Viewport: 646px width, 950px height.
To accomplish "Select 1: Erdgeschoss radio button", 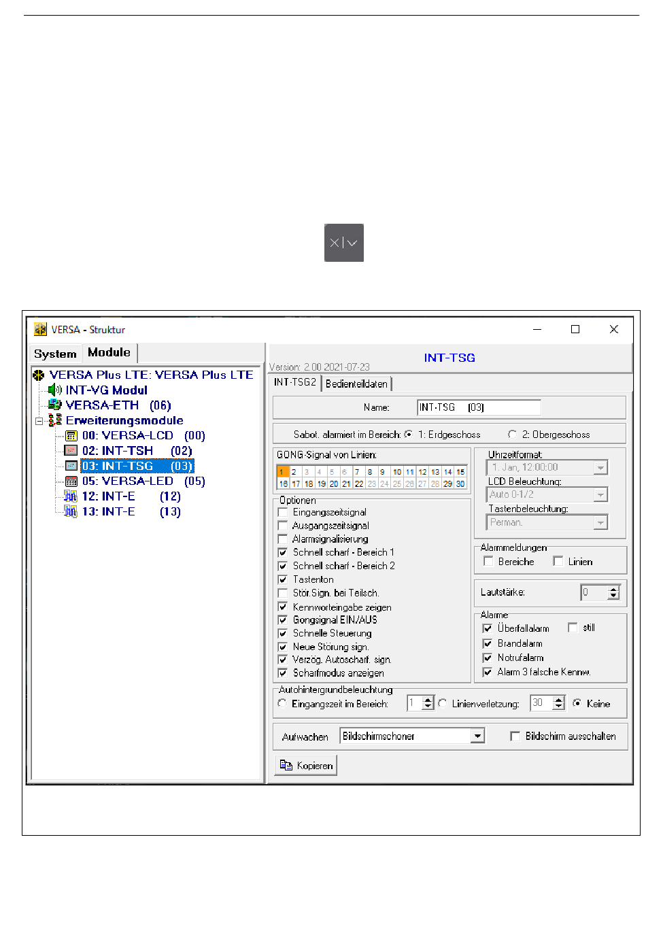I will (408, 435).
